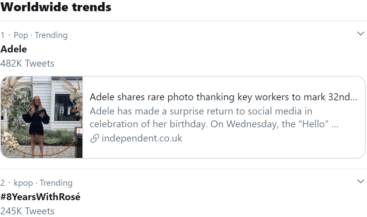Screen dimensions: 367x217
Task: Click snippet line "Adele has made a surprise return"
Action: (201, 111)
